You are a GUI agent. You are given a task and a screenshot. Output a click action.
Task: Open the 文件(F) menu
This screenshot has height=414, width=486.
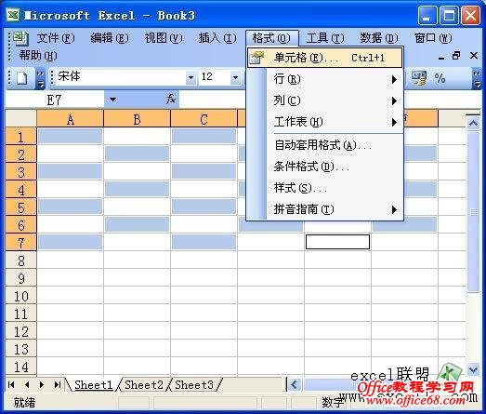56,38
